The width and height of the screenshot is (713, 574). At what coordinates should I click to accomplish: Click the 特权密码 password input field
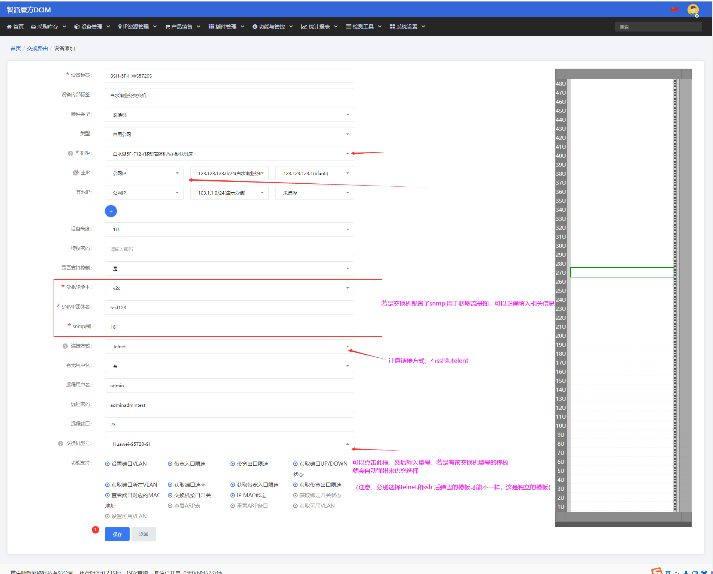click(229, 249)
